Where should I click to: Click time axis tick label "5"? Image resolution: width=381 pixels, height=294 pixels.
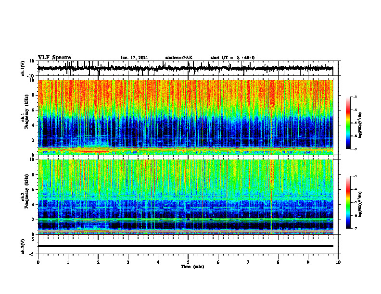tap(188, 262)
